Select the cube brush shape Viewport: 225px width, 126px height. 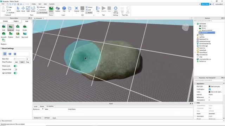(10, 54)
